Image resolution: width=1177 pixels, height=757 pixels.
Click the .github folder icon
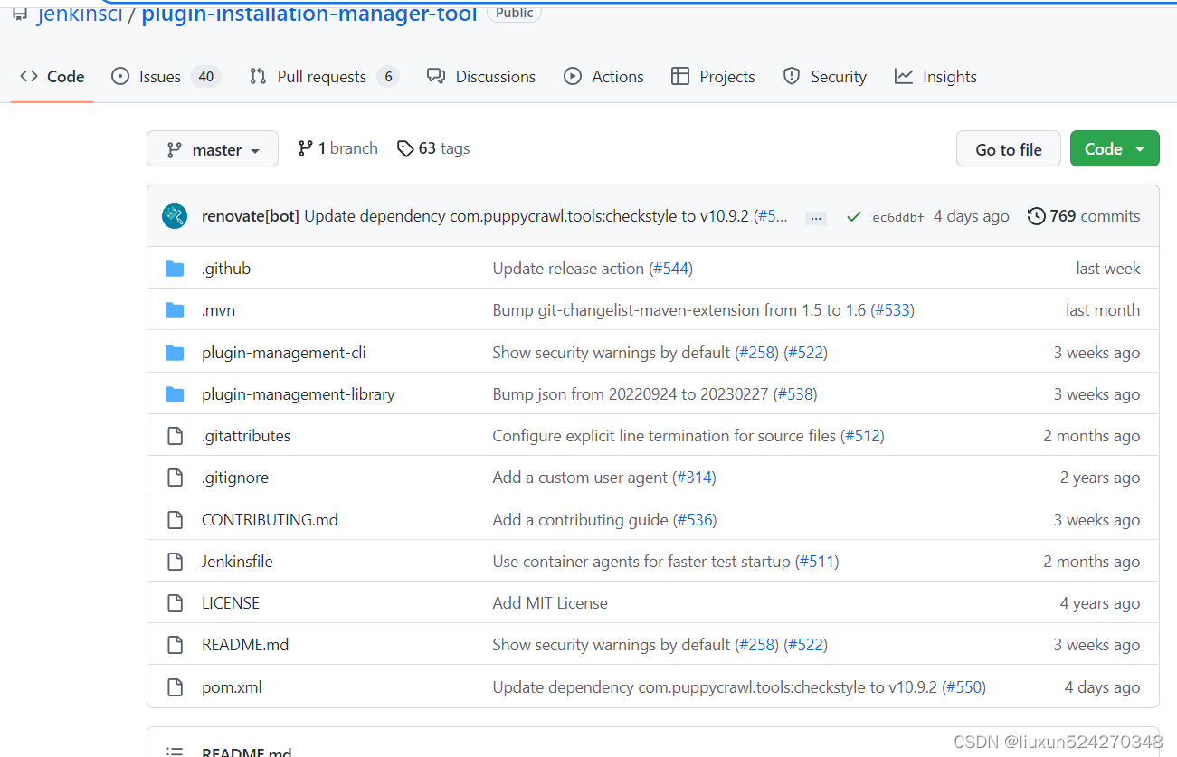click(x=175, y=268)
